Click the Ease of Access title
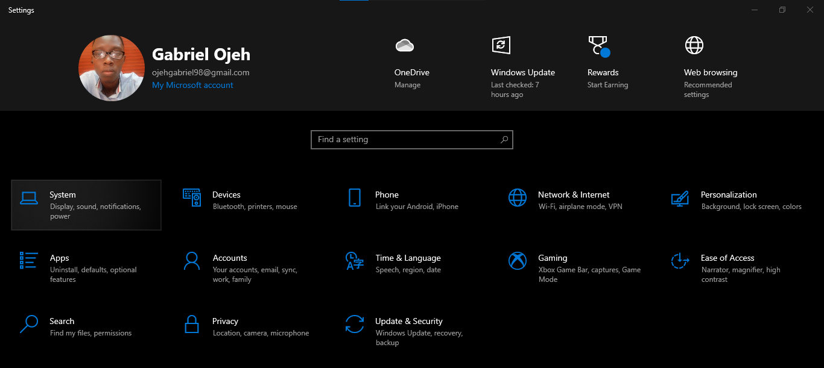Viewport: 824px width, 368px height. [727, 258]
